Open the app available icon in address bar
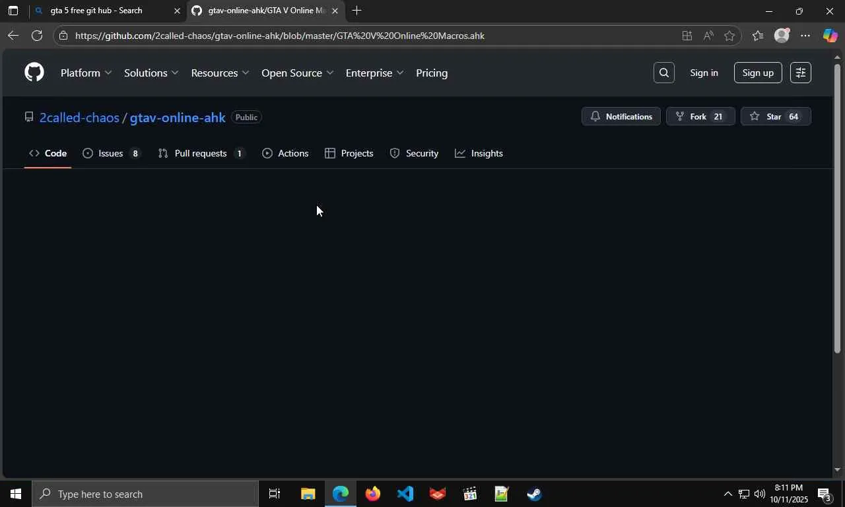The image size is (845, 507). 687,36
